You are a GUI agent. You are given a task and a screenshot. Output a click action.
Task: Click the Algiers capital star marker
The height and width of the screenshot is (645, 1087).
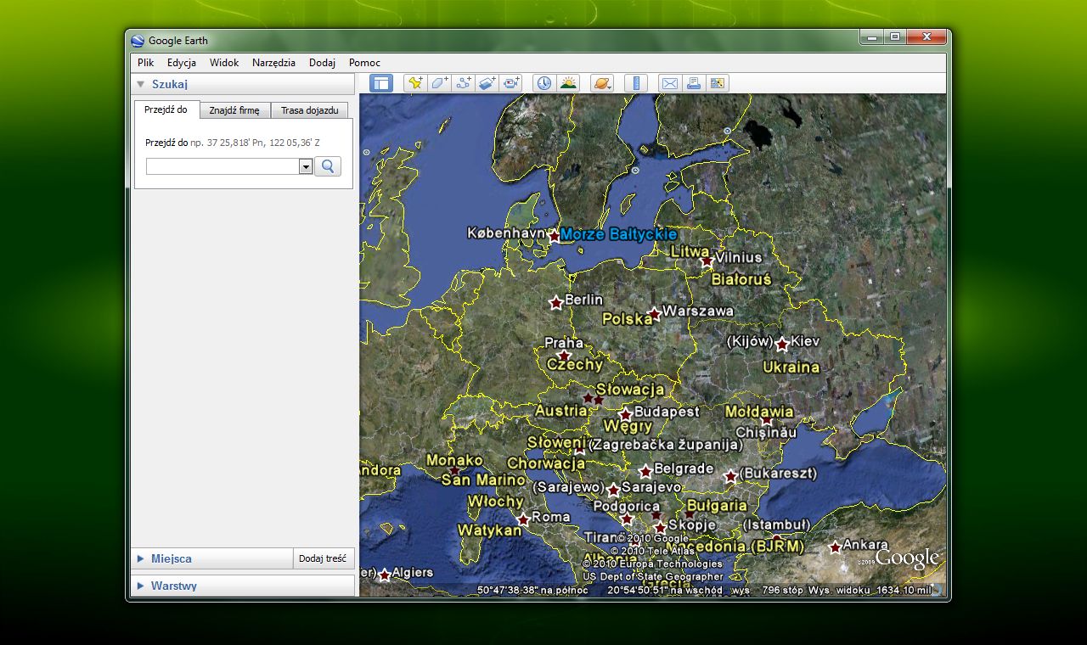(384, 575)
